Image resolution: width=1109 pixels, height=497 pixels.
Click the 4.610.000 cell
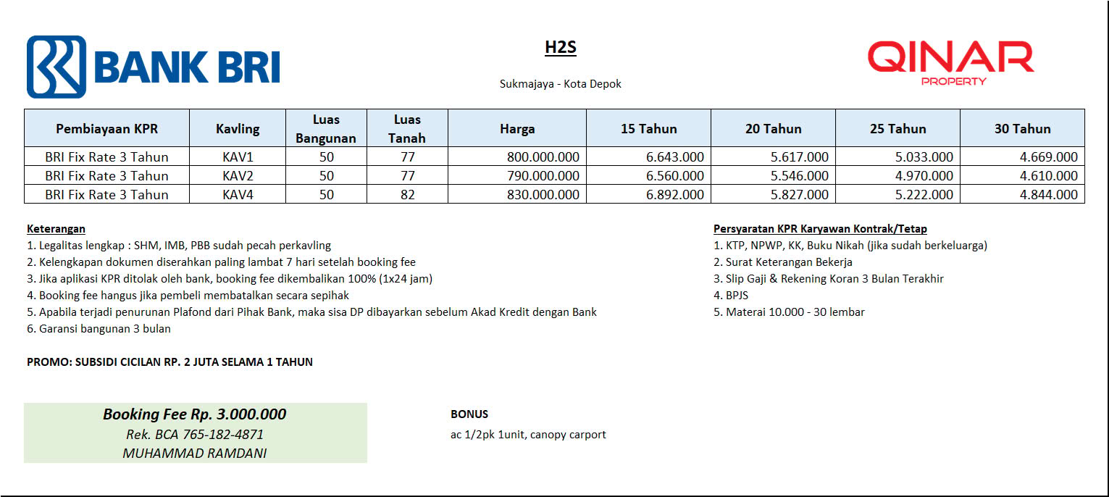coord(1023,175)
